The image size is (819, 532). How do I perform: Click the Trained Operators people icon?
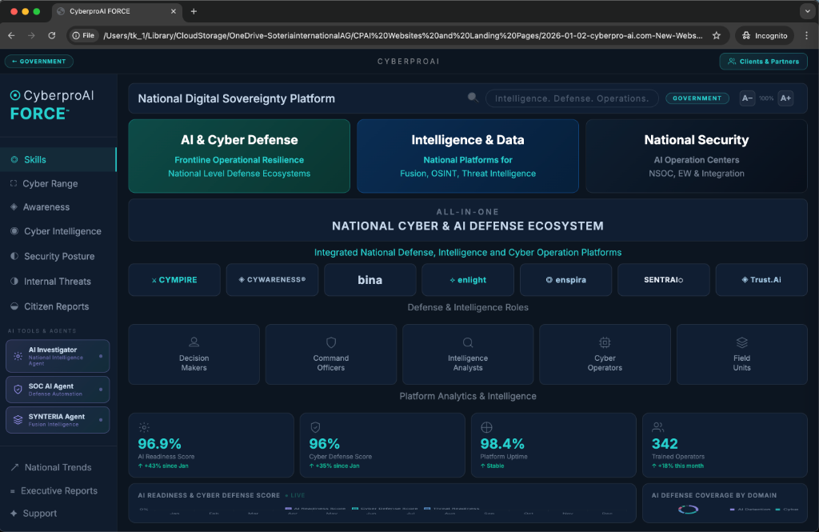(x=657, y=427)
